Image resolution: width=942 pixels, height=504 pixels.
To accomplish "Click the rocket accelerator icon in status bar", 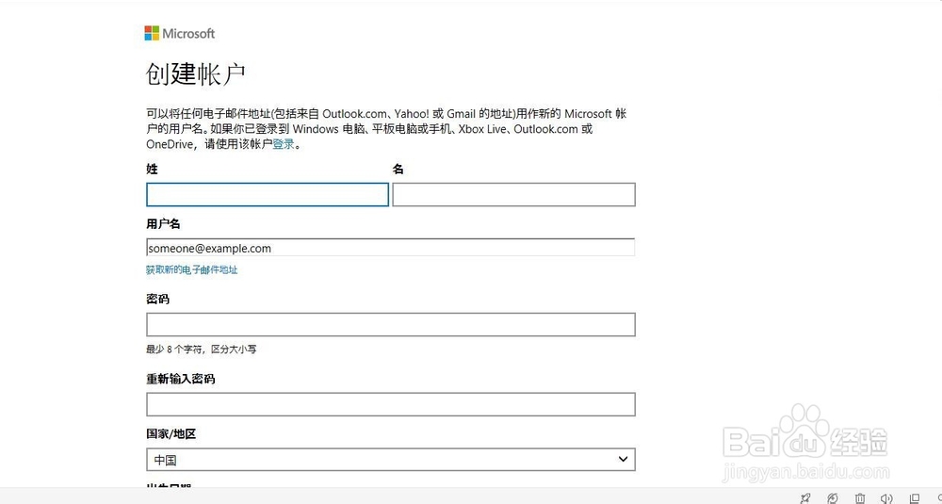I will [x=805, y=498].
